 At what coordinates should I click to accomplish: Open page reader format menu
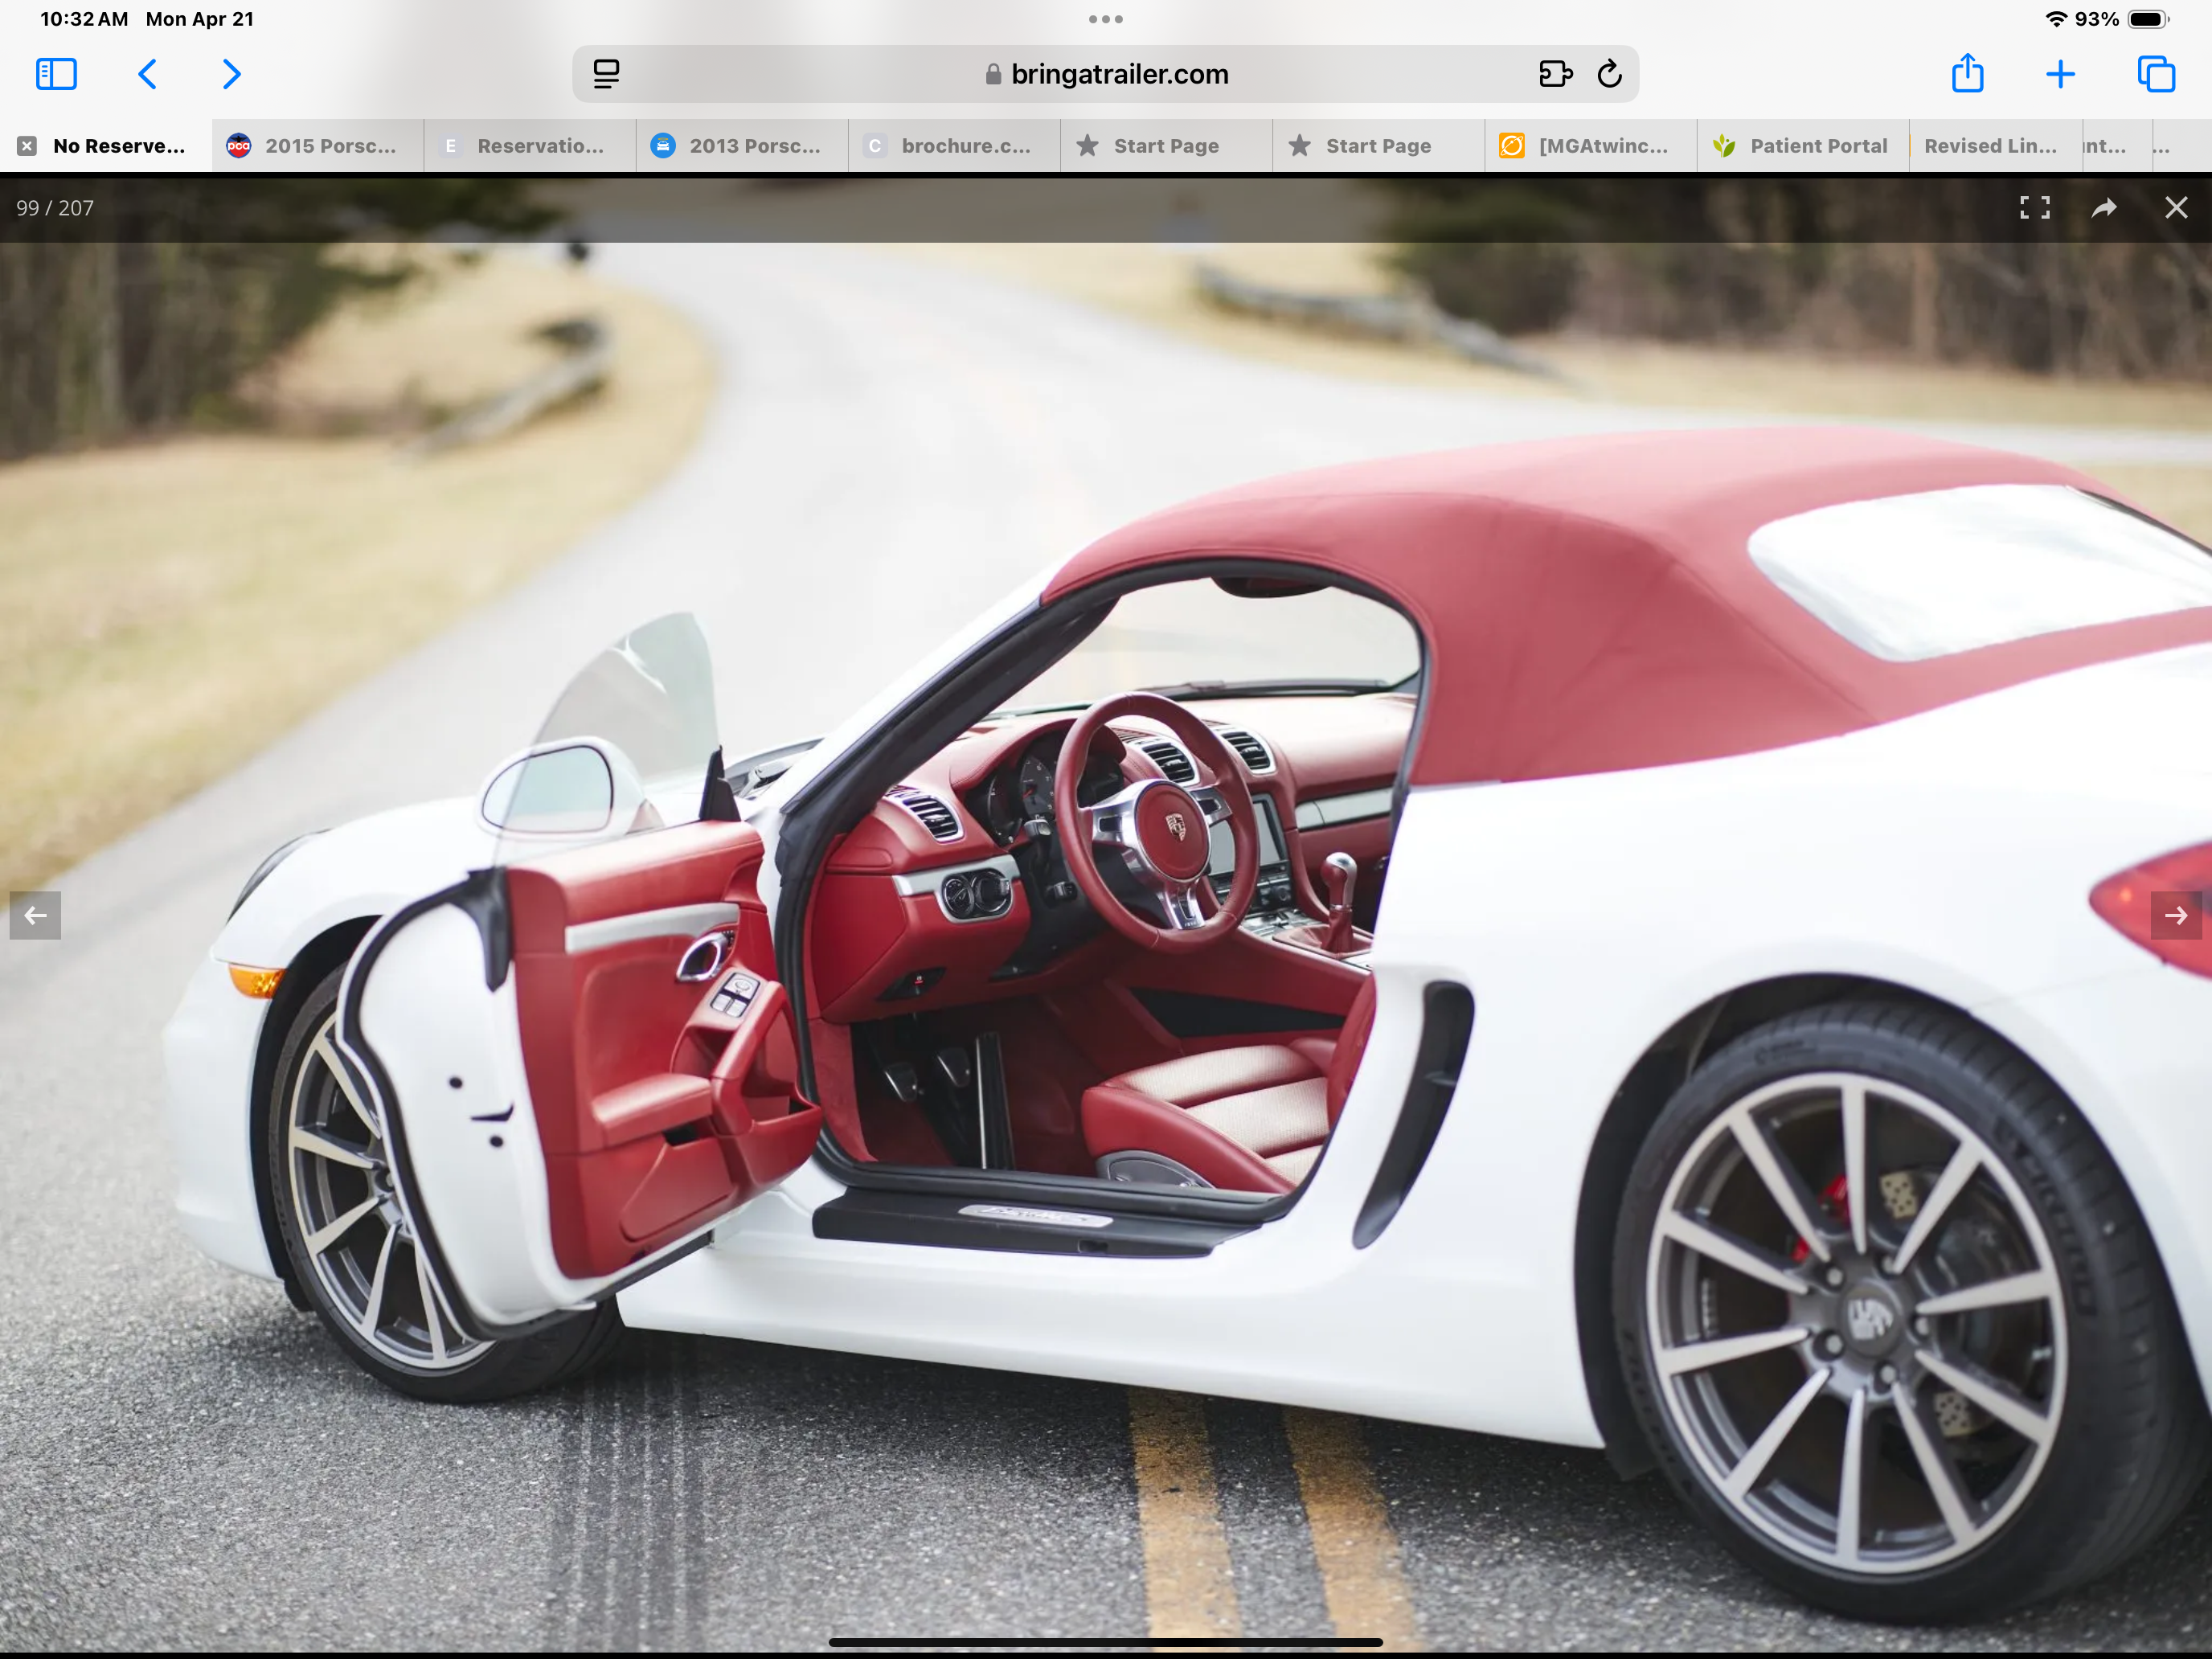tap(606, 74)
